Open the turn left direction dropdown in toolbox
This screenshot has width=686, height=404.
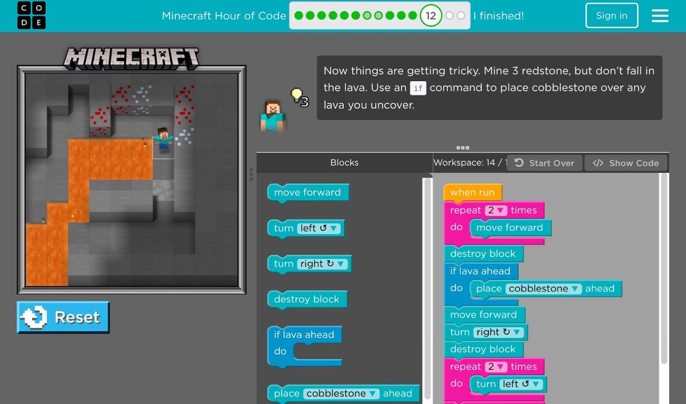319,228
